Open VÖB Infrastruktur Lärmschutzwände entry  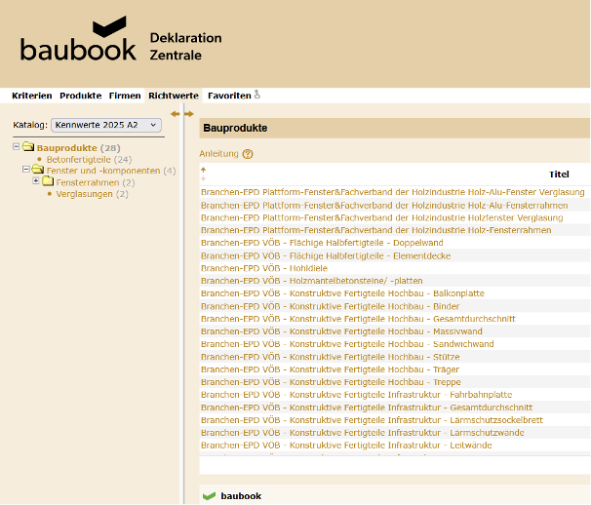point(362,433)
